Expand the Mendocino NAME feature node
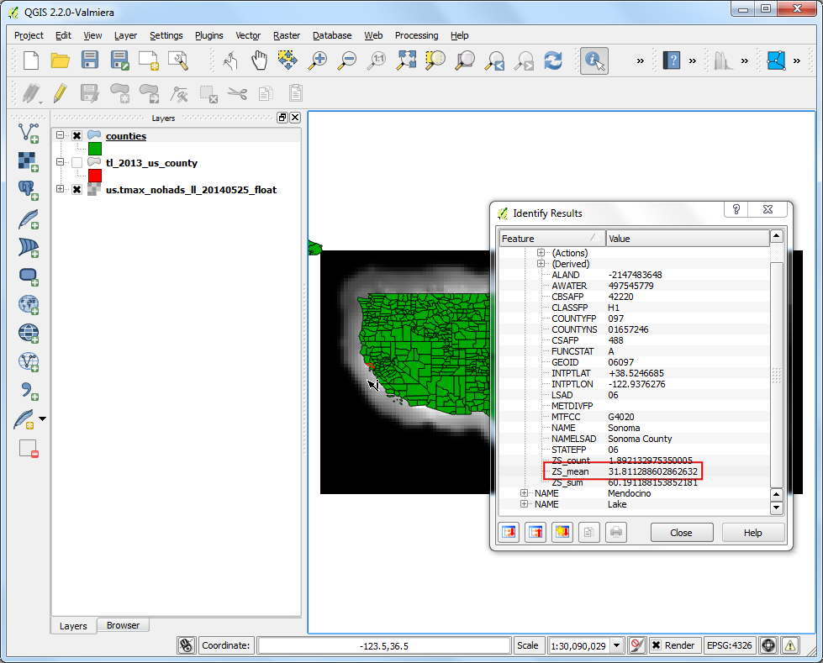The image size is (823, 663). tap(524, 493)
